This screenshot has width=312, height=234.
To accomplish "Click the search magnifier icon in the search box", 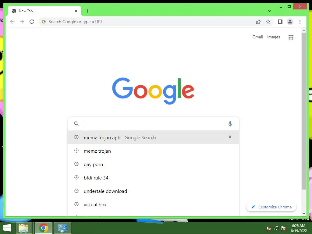I will [x=76, y=124].
